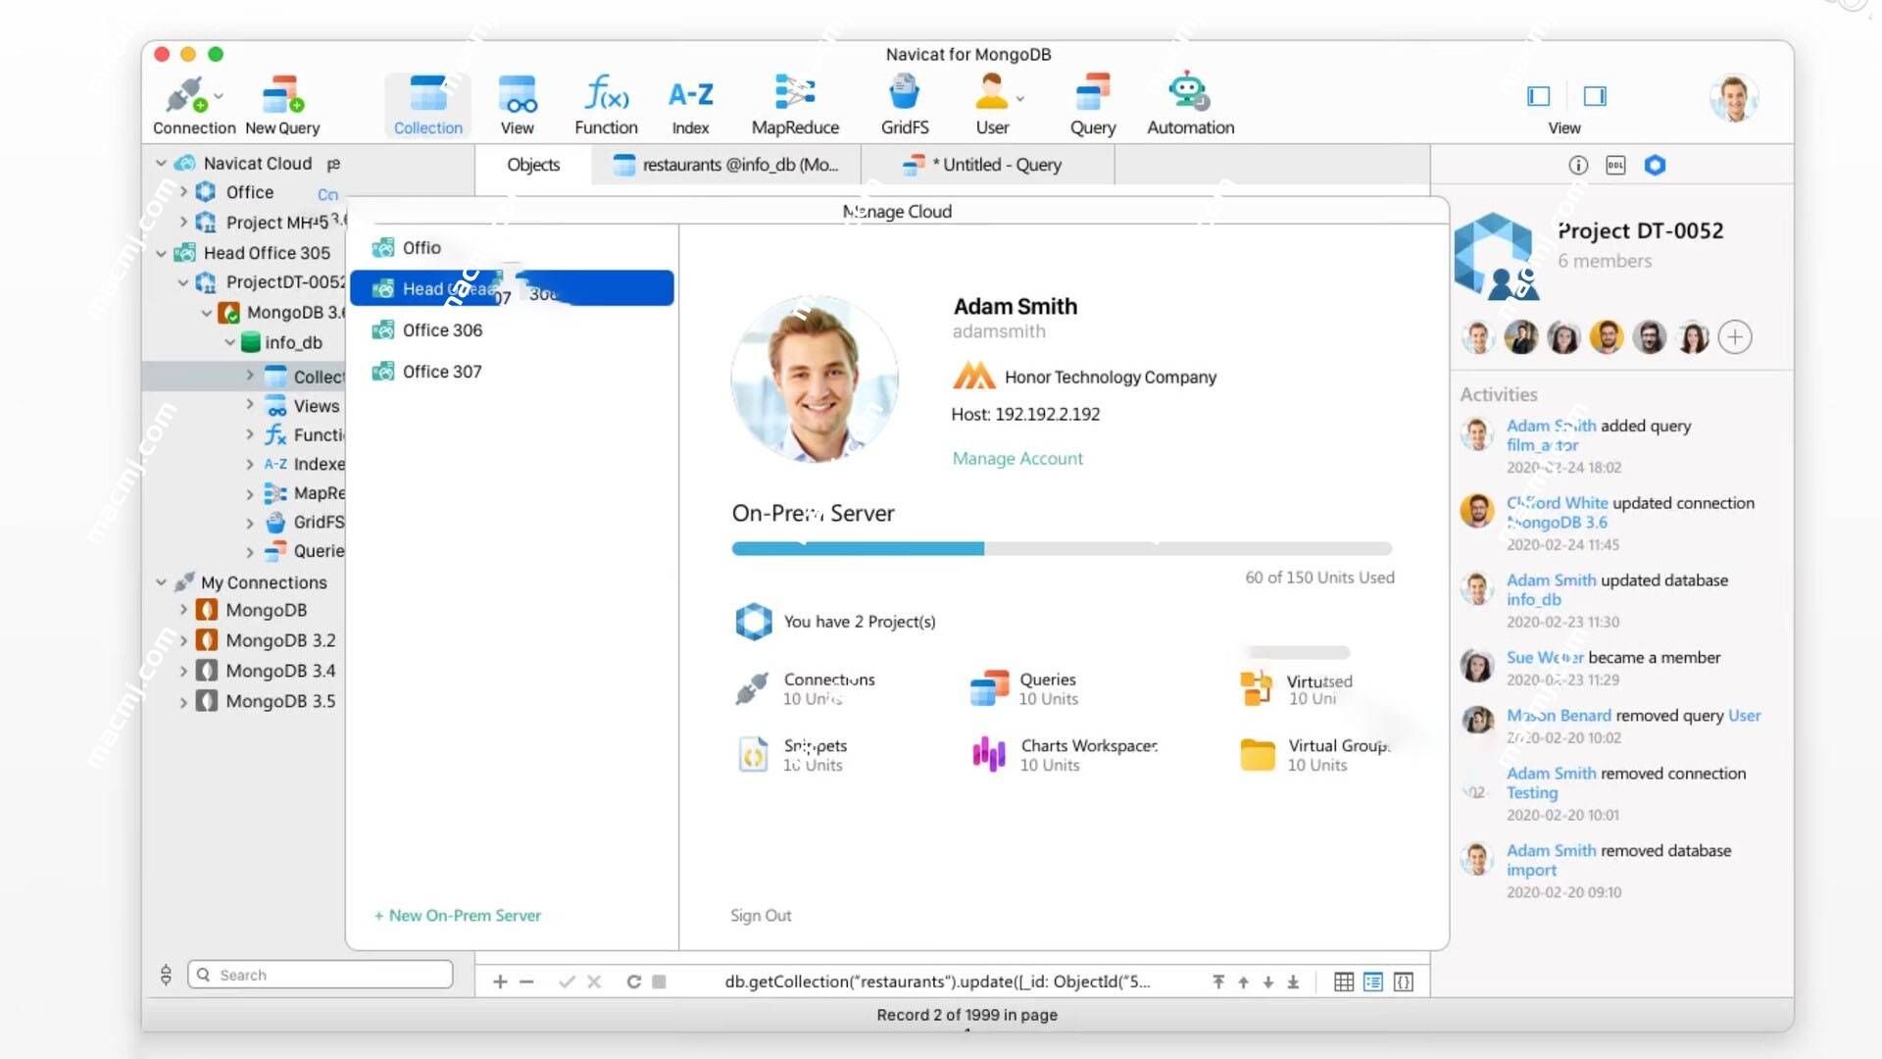Show the info panel icon
Image resolution: width=1882 pixels, height=1059 pixels.
tap(1577, 165)
